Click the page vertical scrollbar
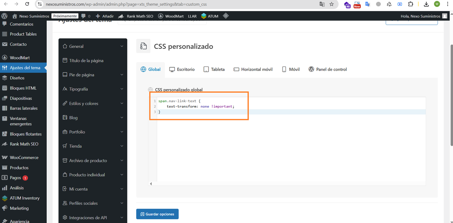The width and height of the screenshot is (453, 223). 451,95
